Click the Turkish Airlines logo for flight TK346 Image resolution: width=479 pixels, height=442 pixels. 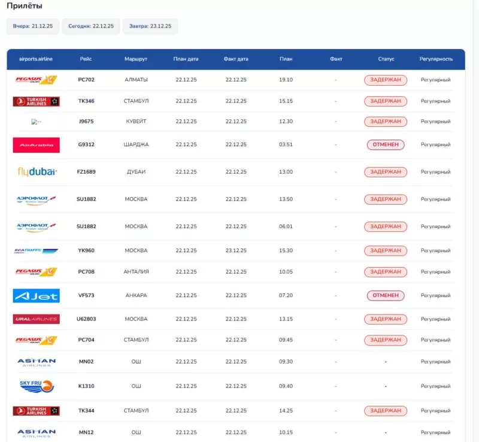[36, 101]
